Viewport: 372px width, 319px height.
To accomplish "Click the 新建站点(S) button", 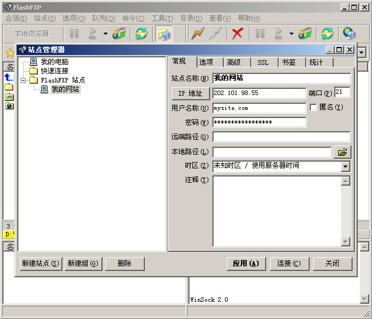I will point(40,263).
